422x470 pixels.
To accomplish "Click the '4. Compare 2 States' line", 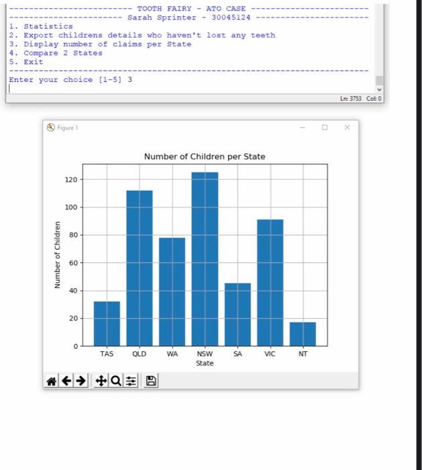I will 56,53.
